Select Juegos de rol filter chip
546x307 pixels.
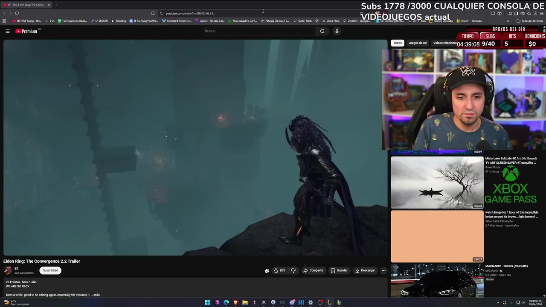(x=417, y=43)
